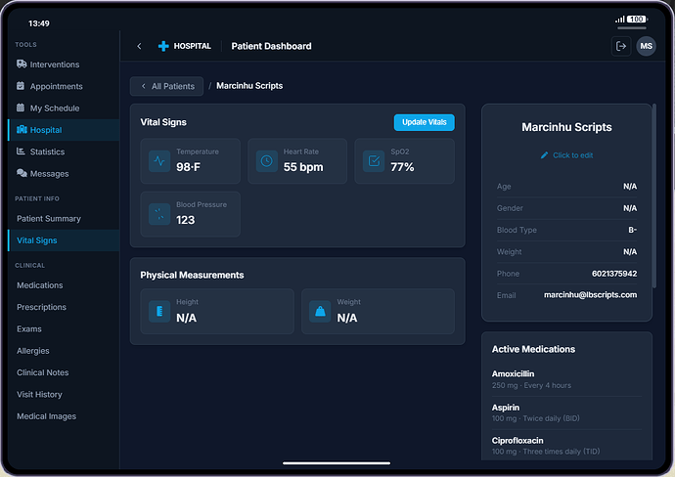Open the MS user avatar menu

(x=646, y=46)
